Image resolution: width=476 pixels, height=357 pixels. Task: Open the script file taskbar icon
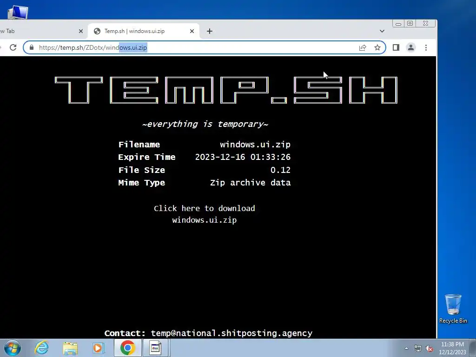tap(155, 348)
